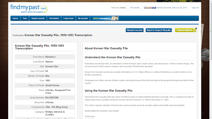Select Year value 1951
Image resolution: width=212 pixels, height=119 pixels.
pos(48,81)
